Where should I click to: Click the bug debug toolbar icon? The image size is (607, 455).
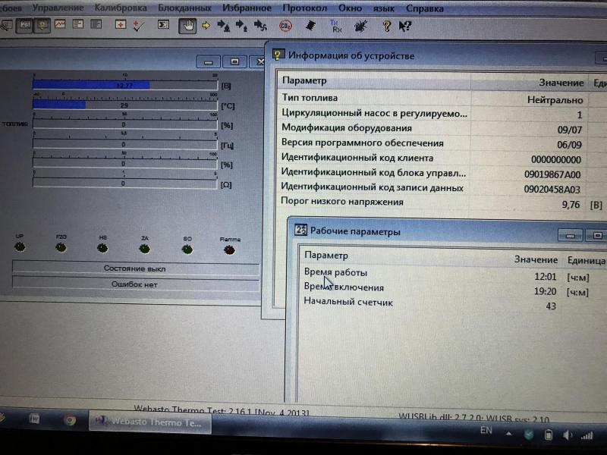click(x=360, y=25)
